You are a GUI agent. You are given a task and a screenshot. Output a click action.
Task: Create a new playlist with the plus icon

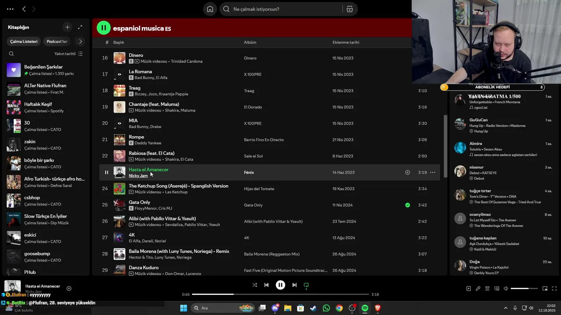[x=67, y=27]
